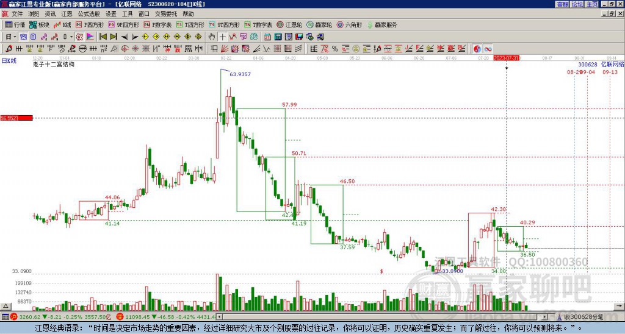Click the right arrow at volume panel edge
625x334 pixels.
click(620, 307)
